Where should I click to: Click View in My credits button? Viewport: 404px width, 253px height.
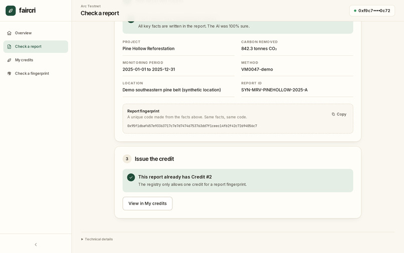(x=147, y=203)
